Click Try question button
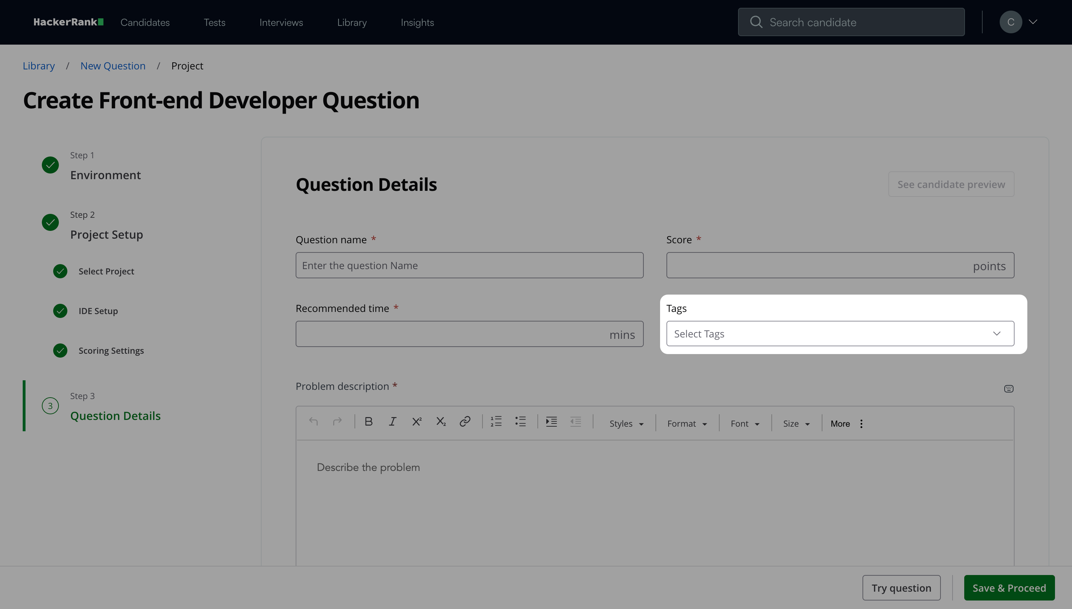The width and height of the screenshot is (1072, 609). coord(901,588)
